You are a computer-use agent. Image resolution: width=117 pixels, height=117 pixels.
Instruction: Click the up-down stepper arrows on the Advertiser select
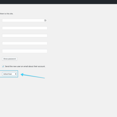pyautogui.click(x=16, y=74)
